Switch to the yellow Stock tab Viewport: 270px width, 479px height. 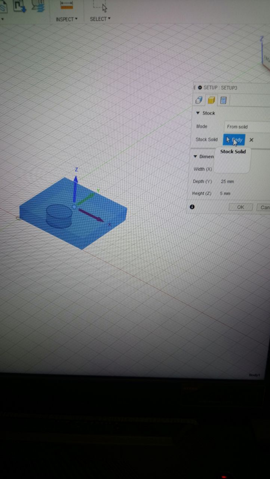pos(211,100)
